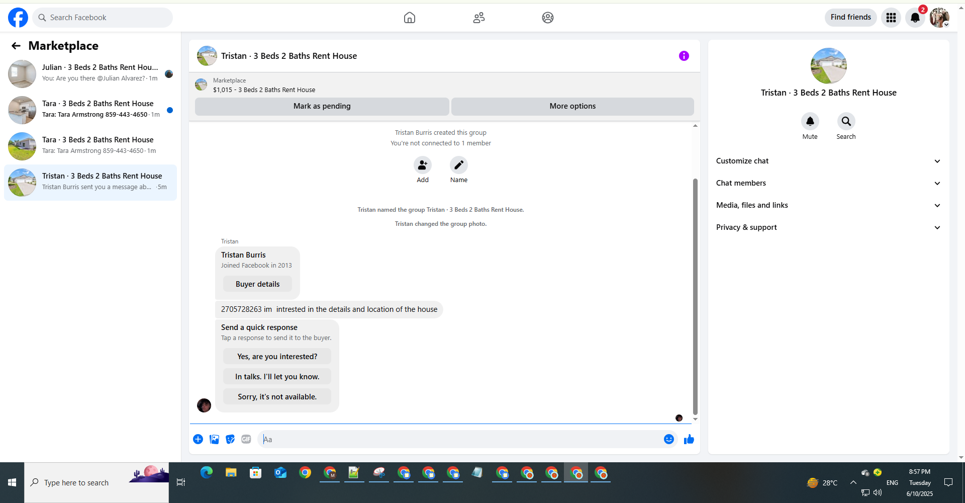Open the Facebook home logo
The height and width of the screenshot is (503, 965).
click(x=18, y=18)
